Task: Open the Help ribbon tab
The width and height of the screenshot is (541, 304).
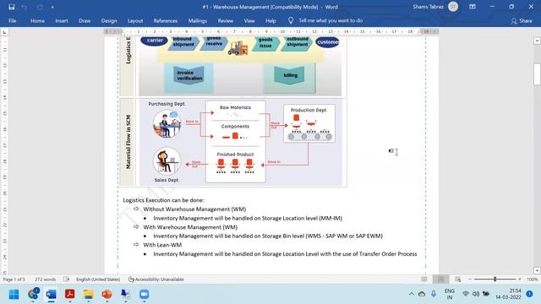Action: (x=270, y=20)
